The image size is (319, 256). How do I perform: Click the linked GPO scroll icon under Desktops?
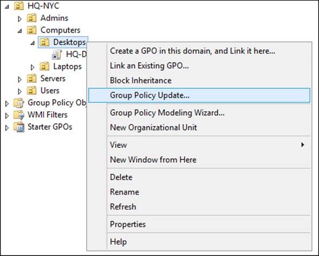[57, 55]
